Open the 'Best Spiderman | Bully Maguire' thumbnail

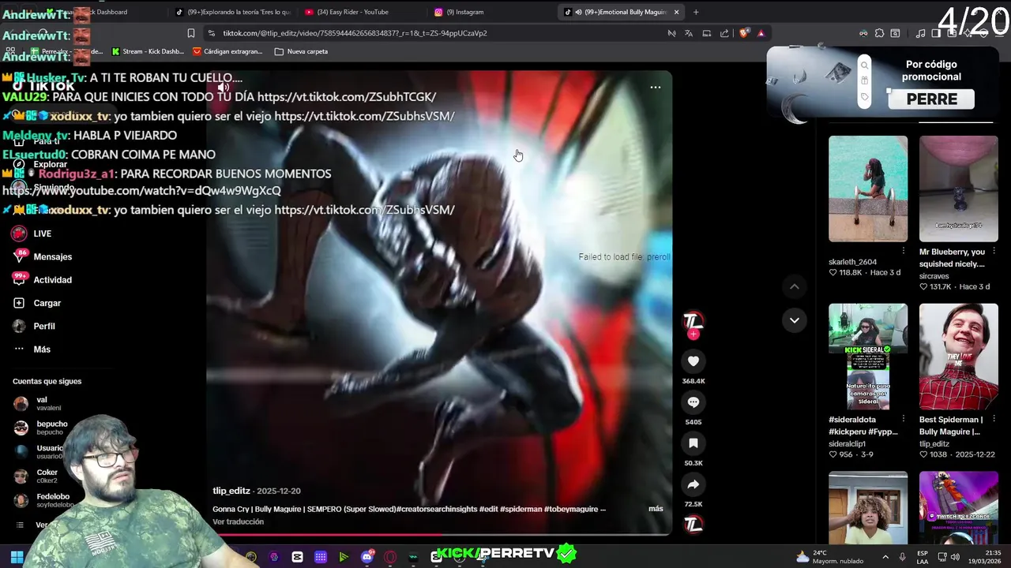(958, 357)
